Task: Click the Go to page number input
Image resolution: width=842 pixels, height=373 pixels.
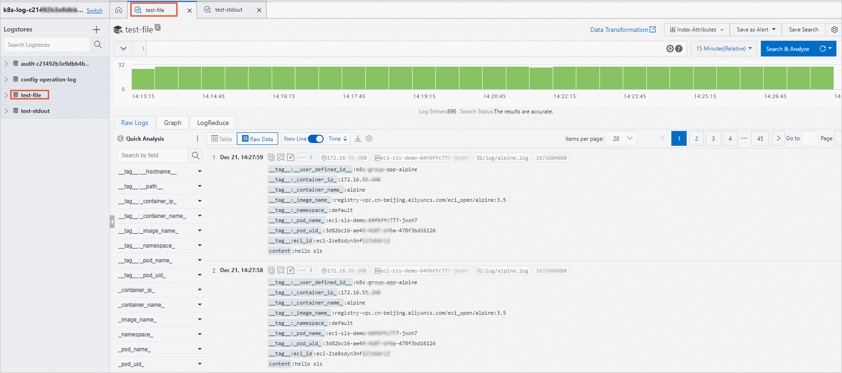Action: point(810,138)
